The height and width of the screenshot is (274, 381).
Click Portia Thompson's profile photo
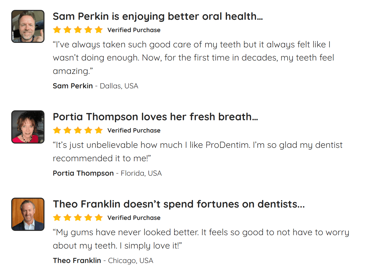[28, 127]
